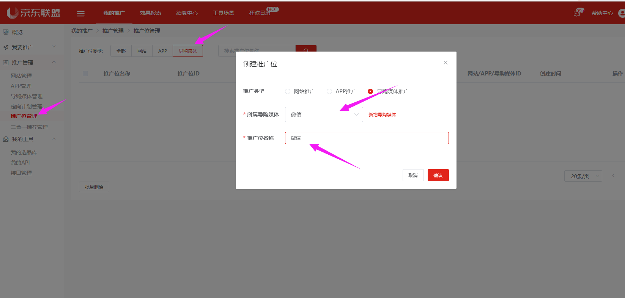
Task: Click 推广位ID column header
Action: click(188, 74)
